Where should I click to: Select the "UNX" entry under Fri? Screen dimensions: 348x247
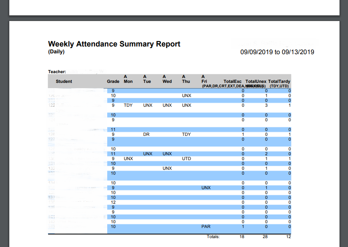coord(206,188)
